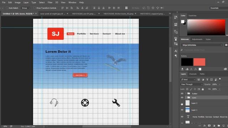Switch to the Swatches tab

click(x=192, y=16)
